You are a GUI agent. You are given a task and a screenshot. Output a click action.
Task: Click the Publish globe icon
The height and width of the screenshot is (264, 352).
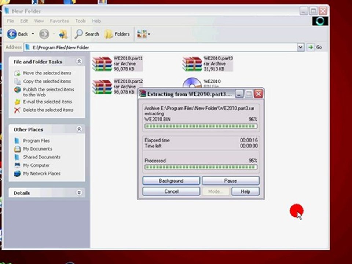point(17,90)
